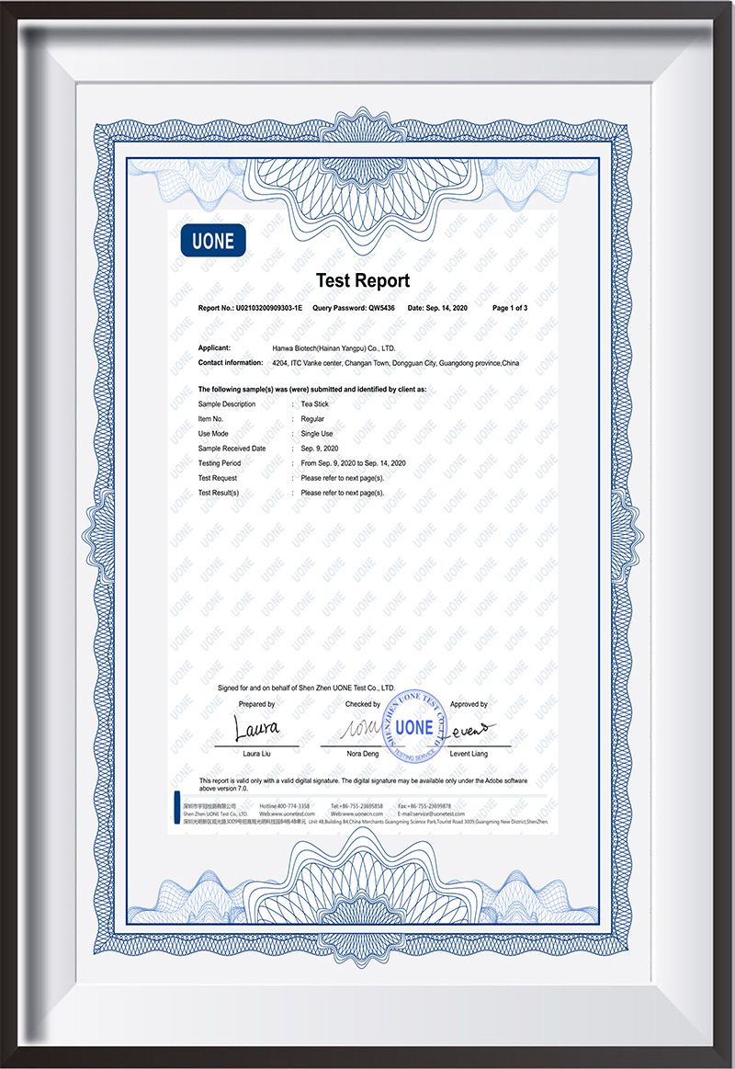Click the Test Request next page reference
This screenshot has width=735, height=1069.
[342, 478]
